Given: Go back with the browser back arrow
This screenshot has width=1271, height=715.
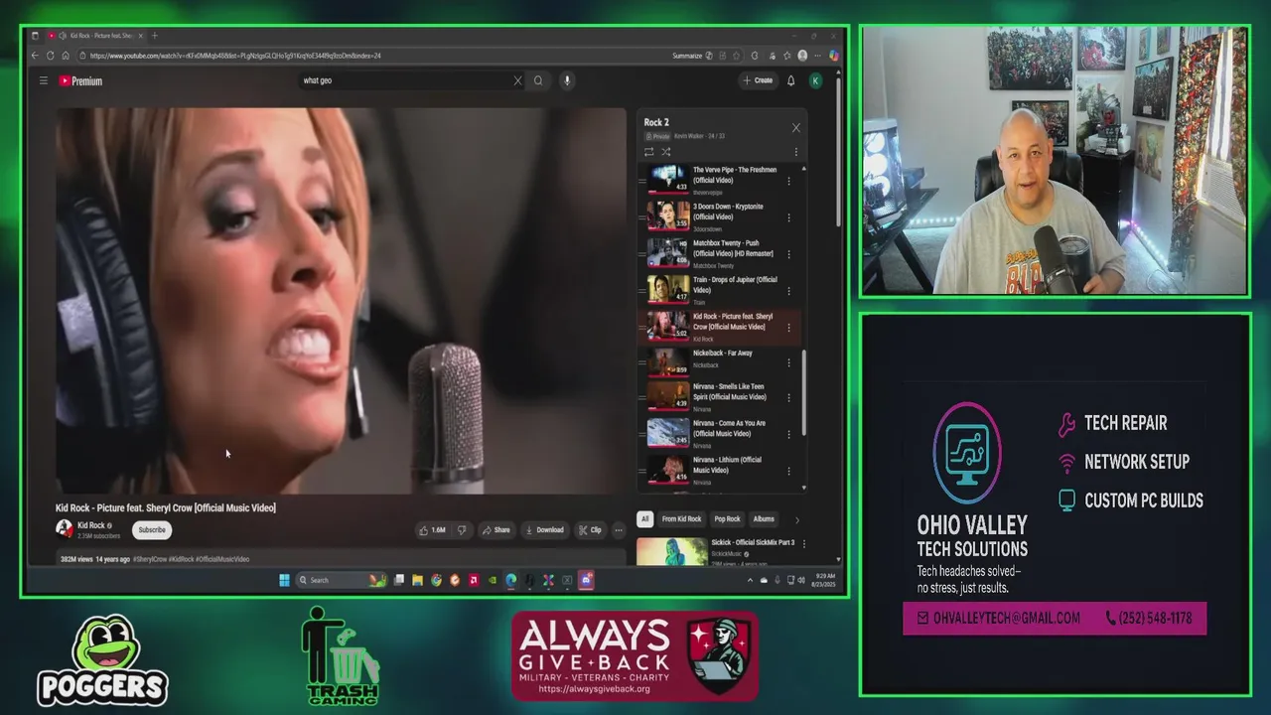Looking at the screenshot, I should point(35,56).
